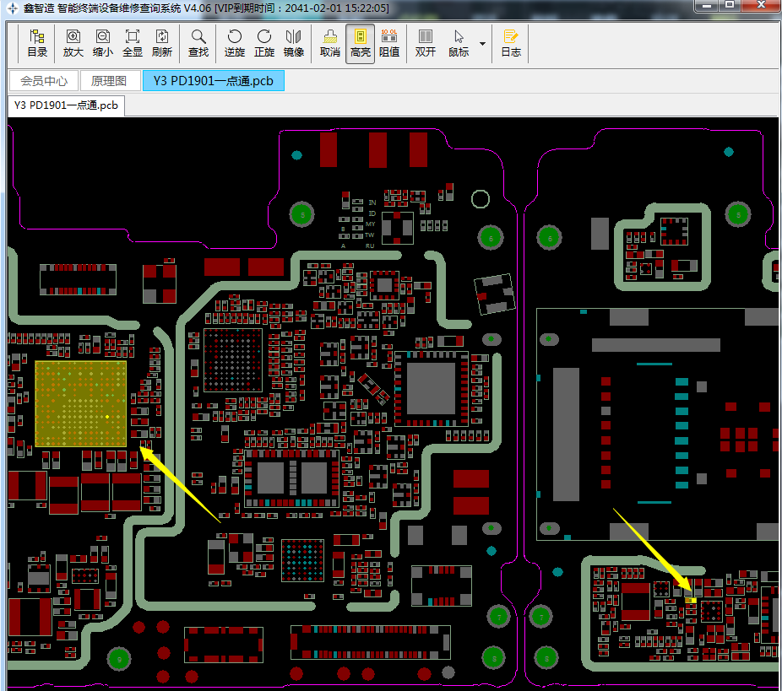This screenshot has height=691, width=782.
Task: Click the 取消 cancel highlight icon
Action: [329, 44]
